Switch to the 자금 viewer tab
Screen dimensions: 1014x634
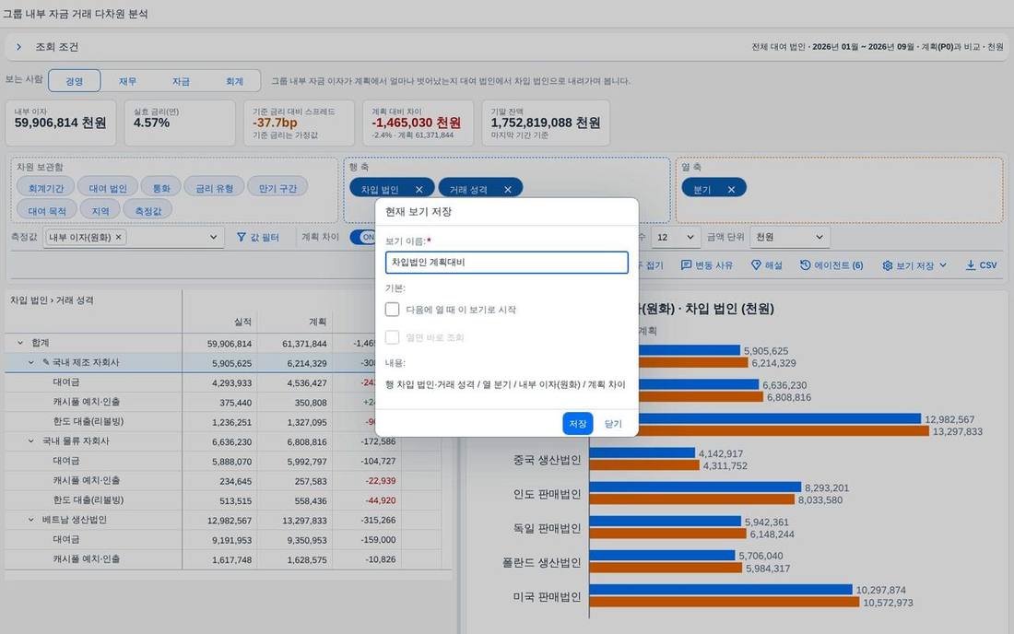[x=181, y=81]
